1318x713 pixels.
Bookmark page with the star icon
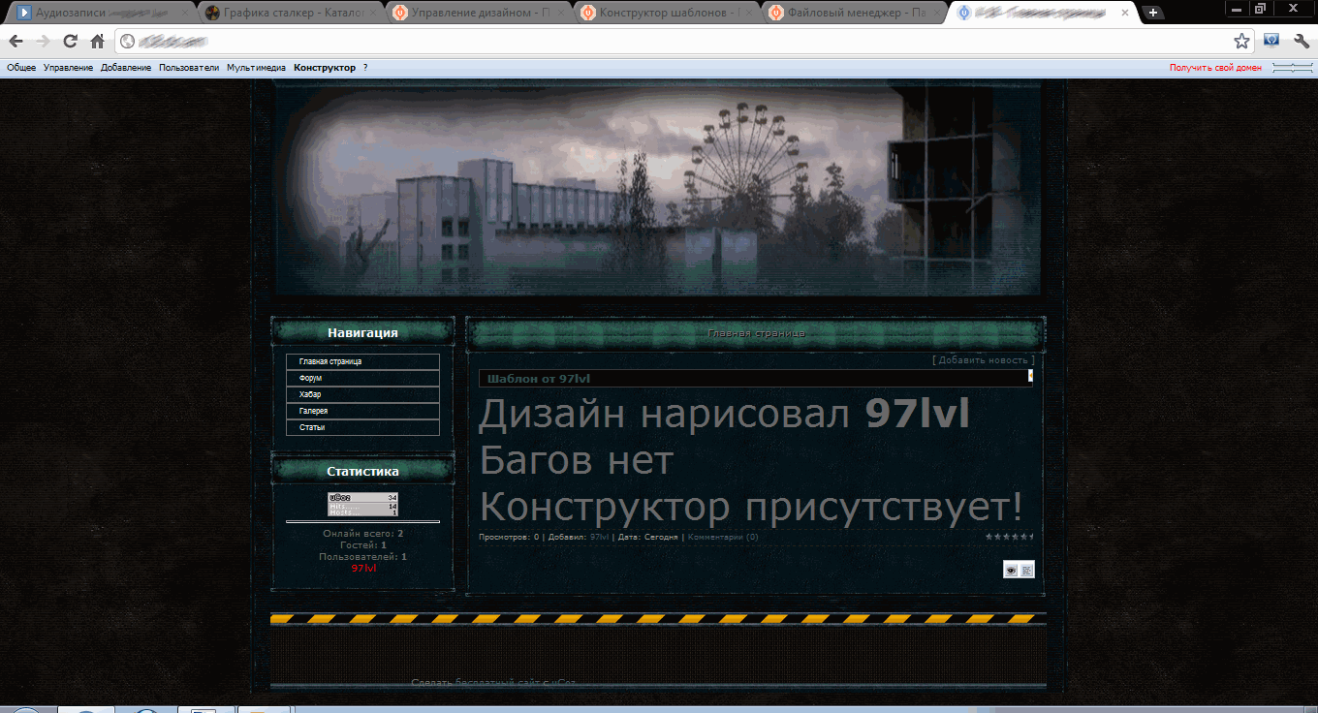coord(1241,42)
